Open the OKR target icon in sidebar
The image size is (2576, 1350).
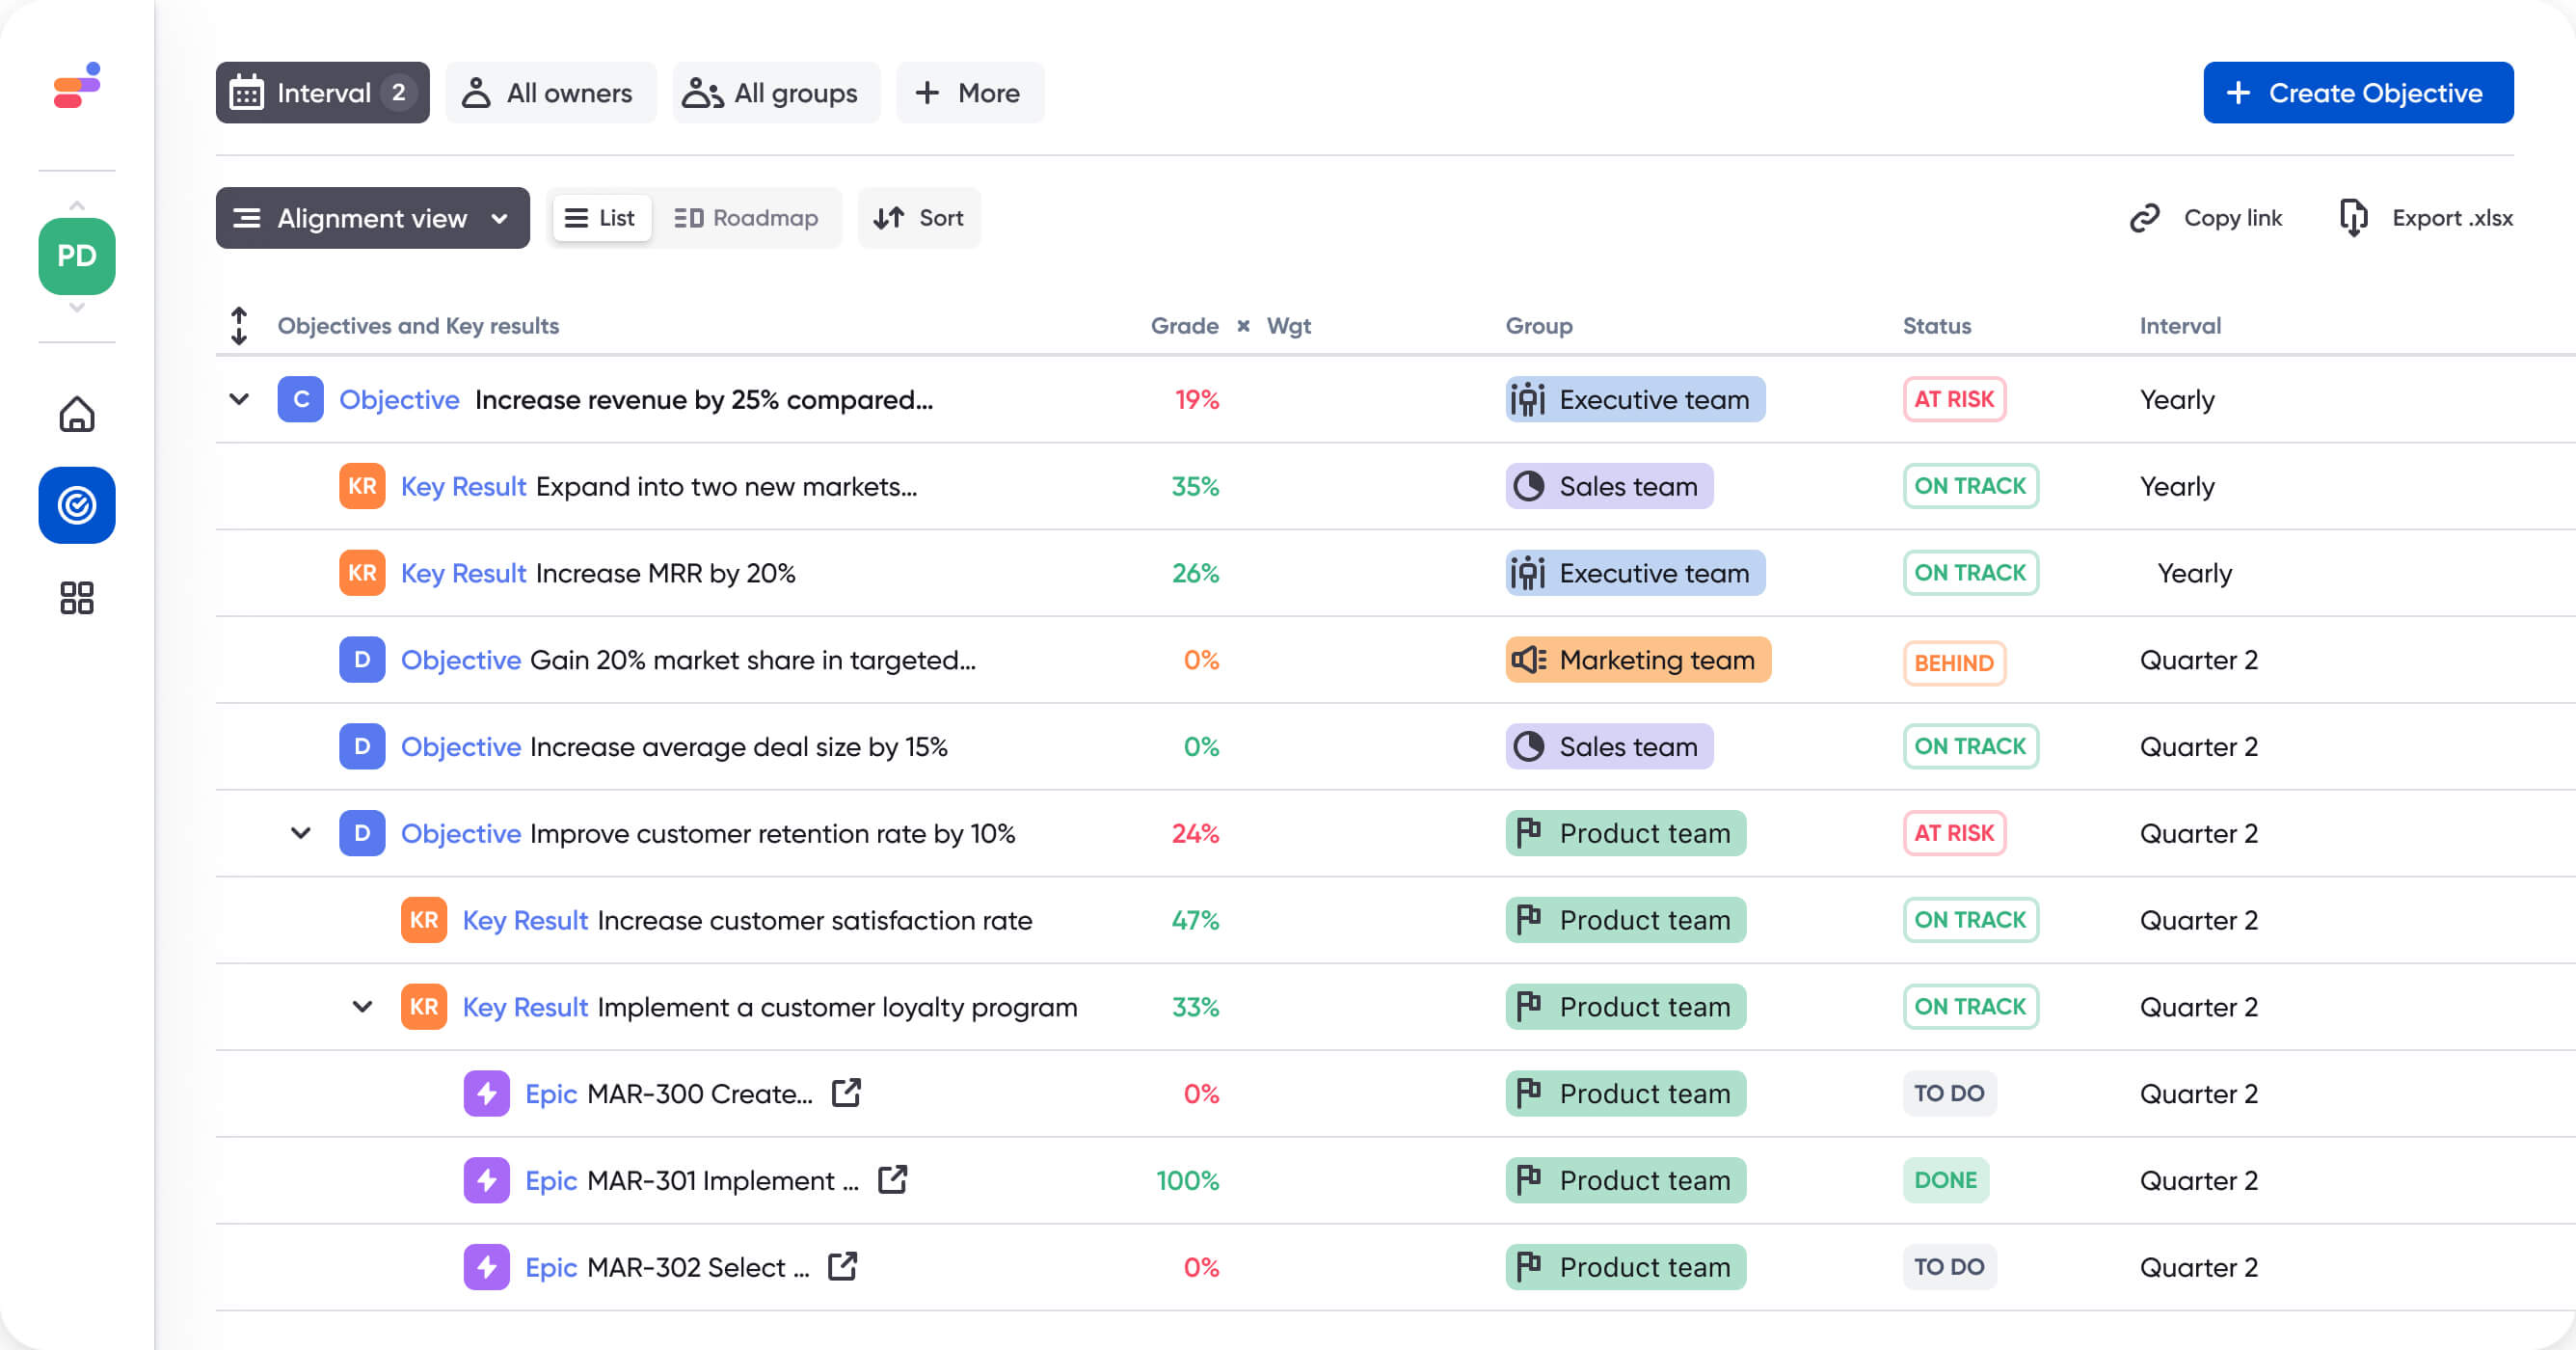coord(77,505)
